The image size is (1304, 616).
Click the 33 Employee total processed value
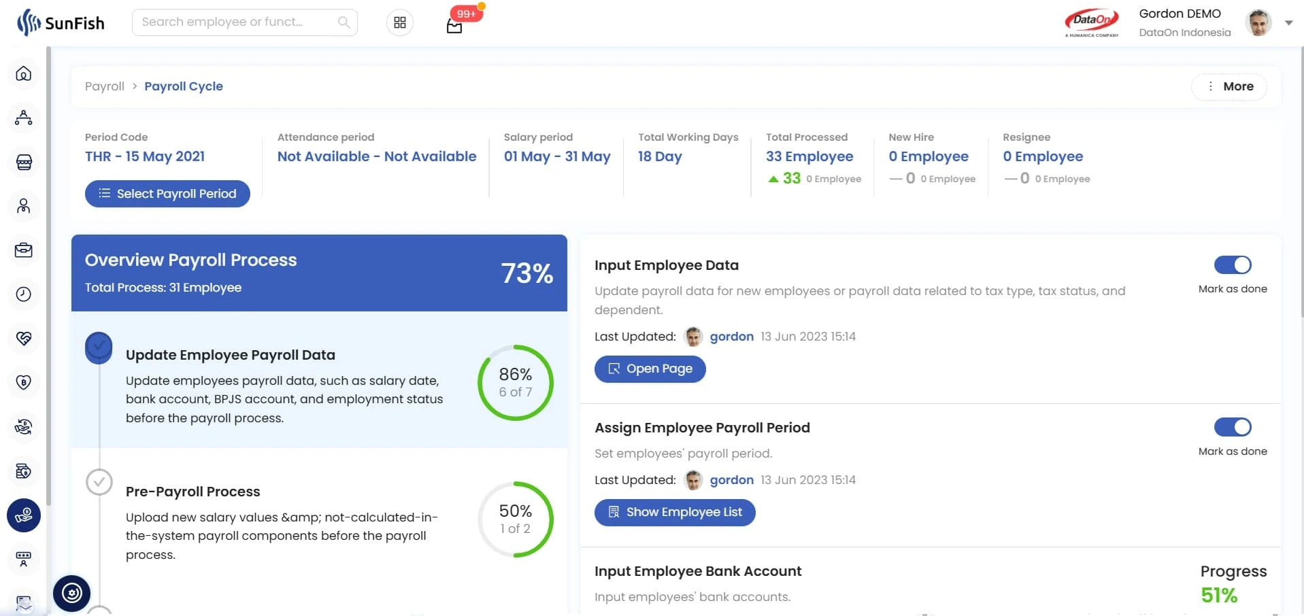809,156
